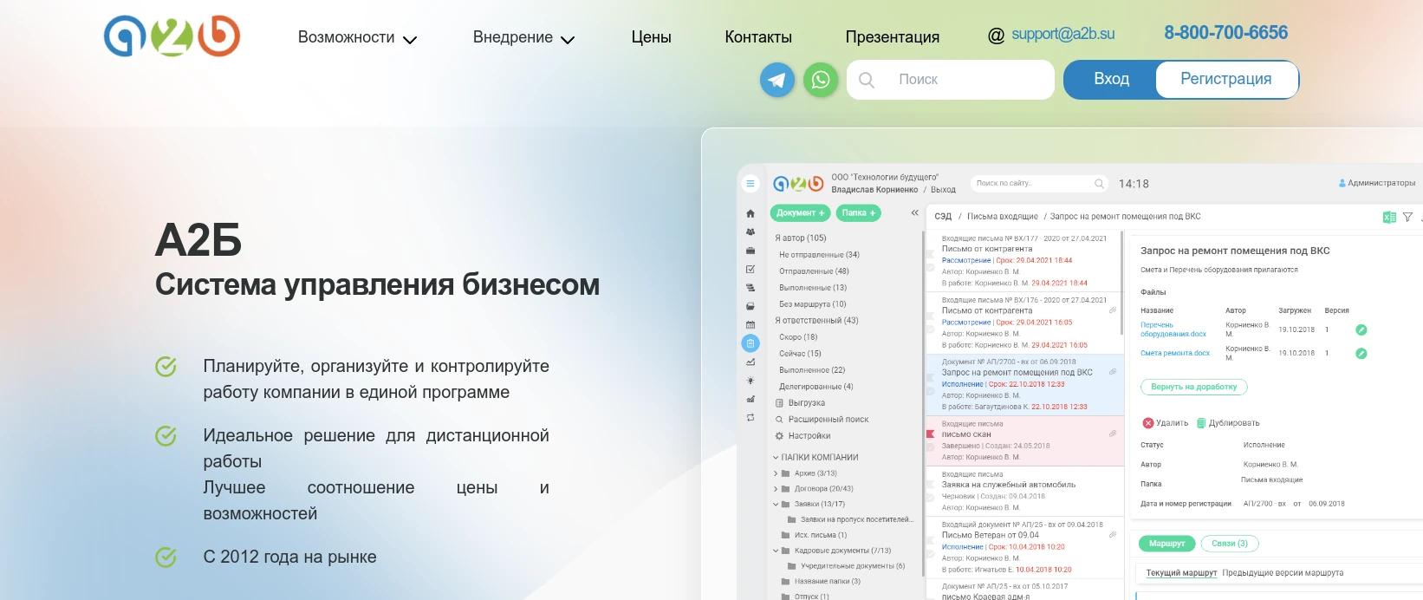
Task: Collapse the Заявки (13/17) folder
Action: click(x=776, y=504)
